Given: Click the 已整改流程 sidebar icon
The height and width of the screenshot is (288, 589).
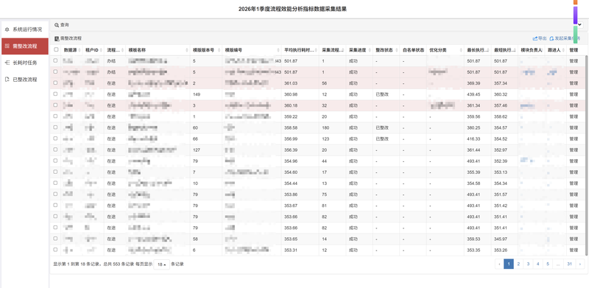Looking at the screenshot, I should pos(7,80).
